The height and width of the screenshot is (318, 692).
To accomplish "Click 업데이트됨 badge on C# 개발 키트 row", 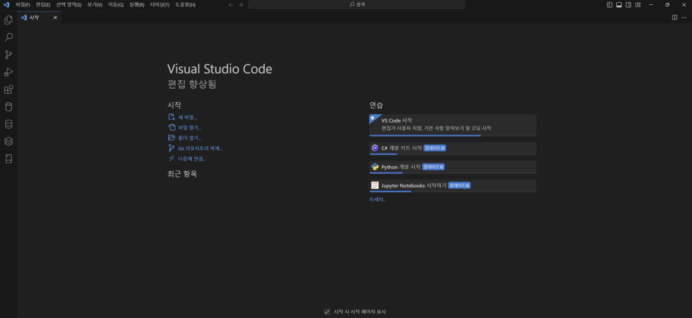I will (435, 148).
